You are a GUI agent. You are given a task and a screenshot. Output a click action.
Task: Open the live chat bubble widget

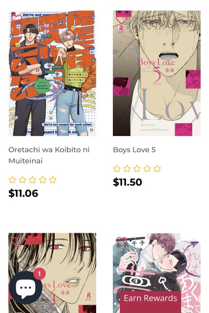(x=25, y=288)
